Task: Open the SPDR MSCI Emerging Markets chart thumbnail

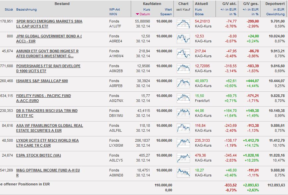Action: click(183, 24)
